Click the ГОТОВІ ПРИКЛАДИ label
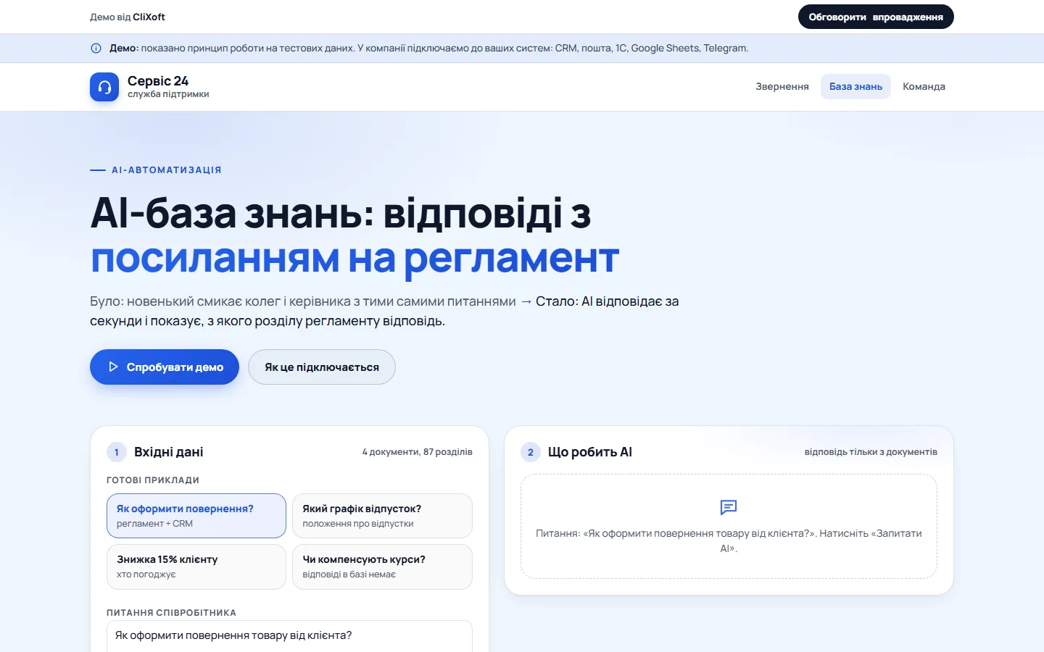The image size is (1044, 652). point(153,480)
